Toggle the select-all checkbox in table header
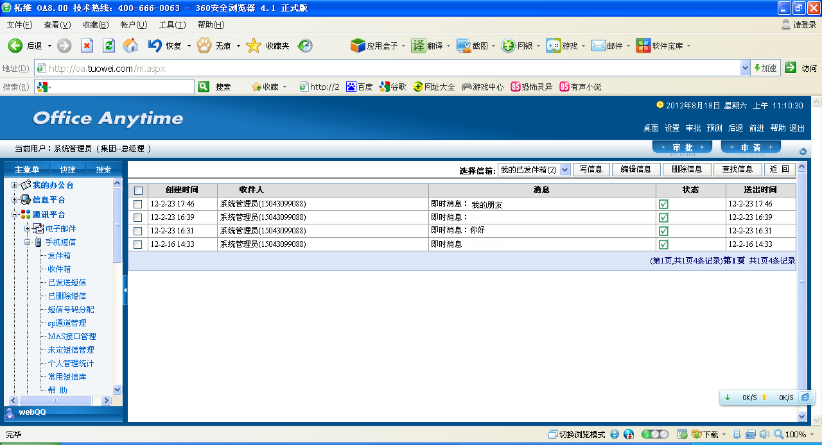This screenshot has width=822, height=445. tap(138, 190)
